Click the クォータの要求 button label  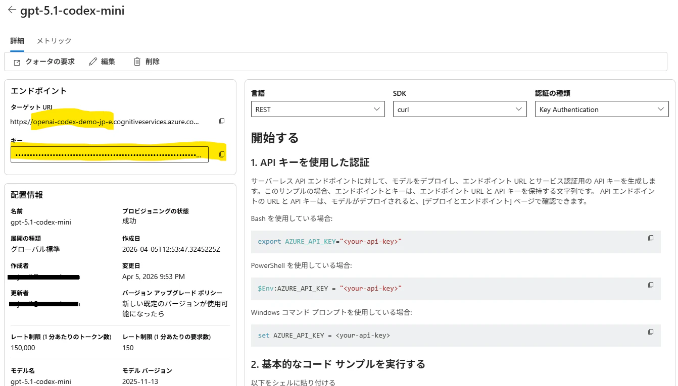point(50,62)
